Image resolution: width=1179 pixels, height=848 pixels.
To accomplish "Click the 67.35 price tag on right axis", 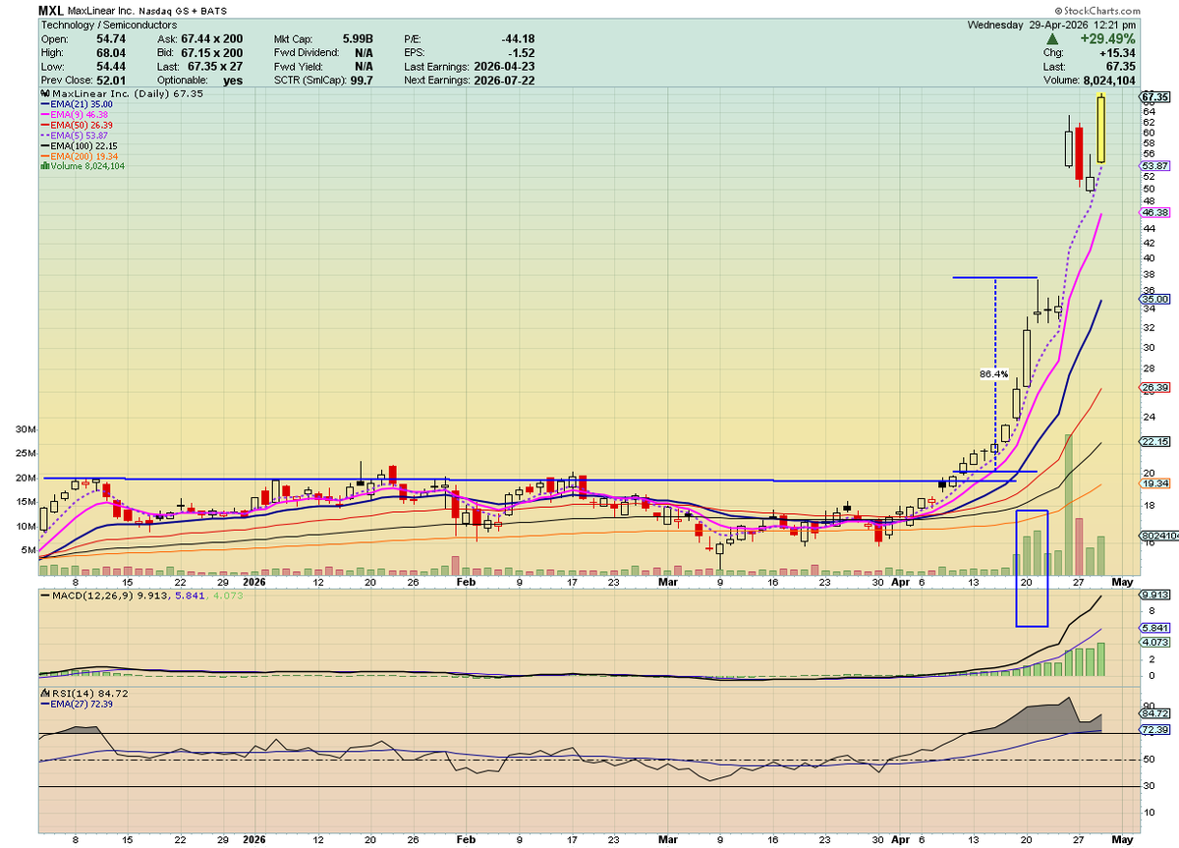I will coord(1155,97).
